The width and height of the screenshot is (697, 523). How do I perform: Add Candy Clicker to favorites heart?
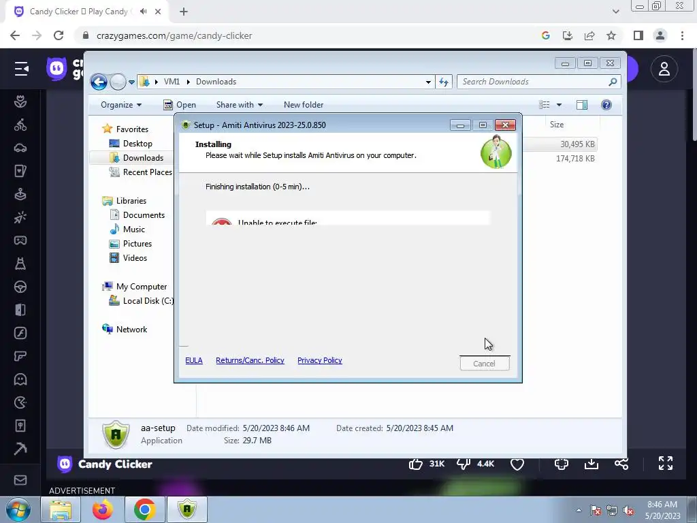tap(517, 464)
